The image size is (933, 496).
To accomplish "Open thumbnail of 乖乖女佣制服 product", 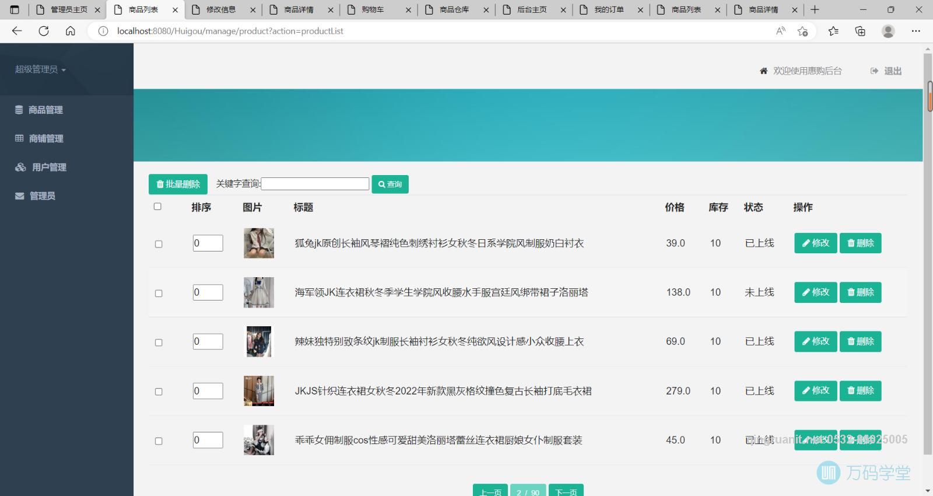I will click(x=259, y=440).
